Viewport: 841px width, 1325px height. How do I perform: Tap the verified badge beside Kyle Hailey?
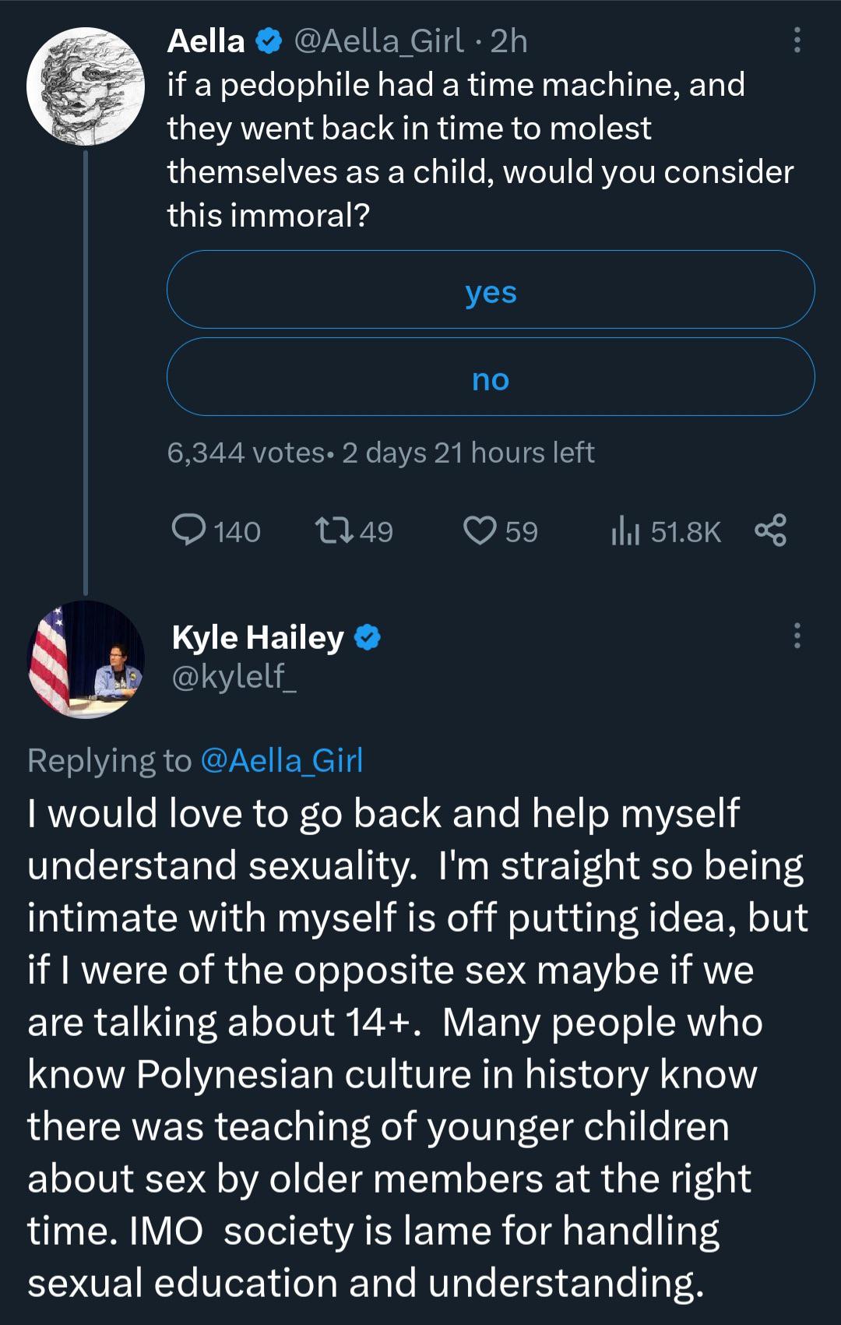368,637
